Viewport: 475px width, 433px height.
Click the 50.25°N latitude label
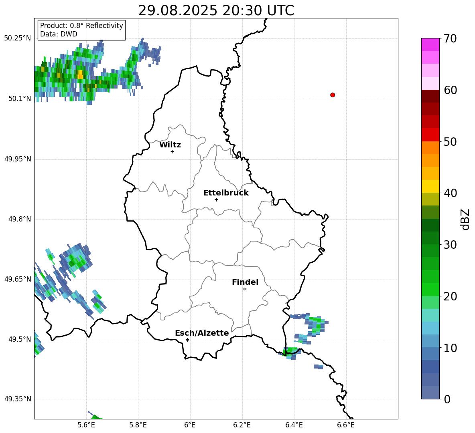pyautogui.click(x=18, y=38)
